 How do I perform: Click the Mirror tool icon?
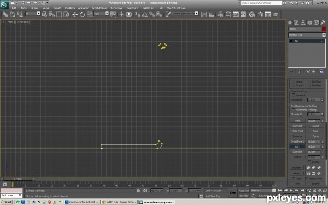[204, 14]
